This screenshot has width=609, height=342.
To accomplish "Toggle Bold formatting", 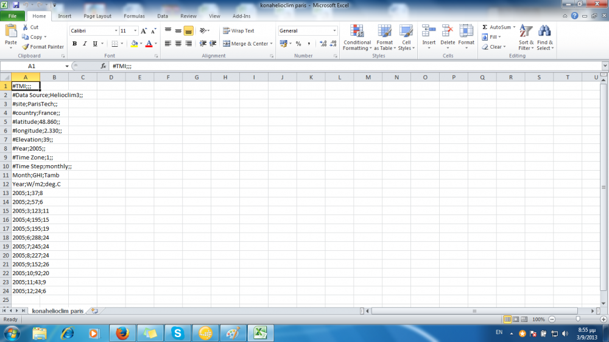I will (75, 44).
